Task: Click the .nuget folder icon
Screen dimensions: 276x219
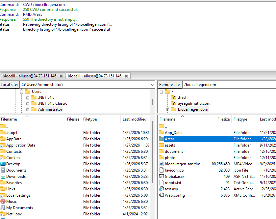Action: tap(3, 132)
